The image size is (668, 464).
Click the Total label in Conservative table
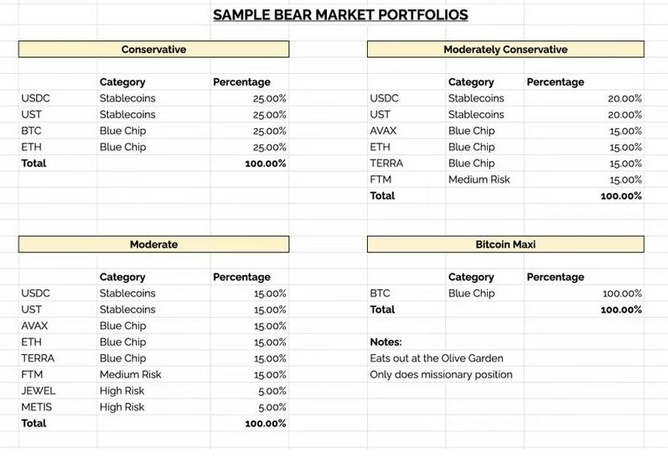(x=34, y=163)
